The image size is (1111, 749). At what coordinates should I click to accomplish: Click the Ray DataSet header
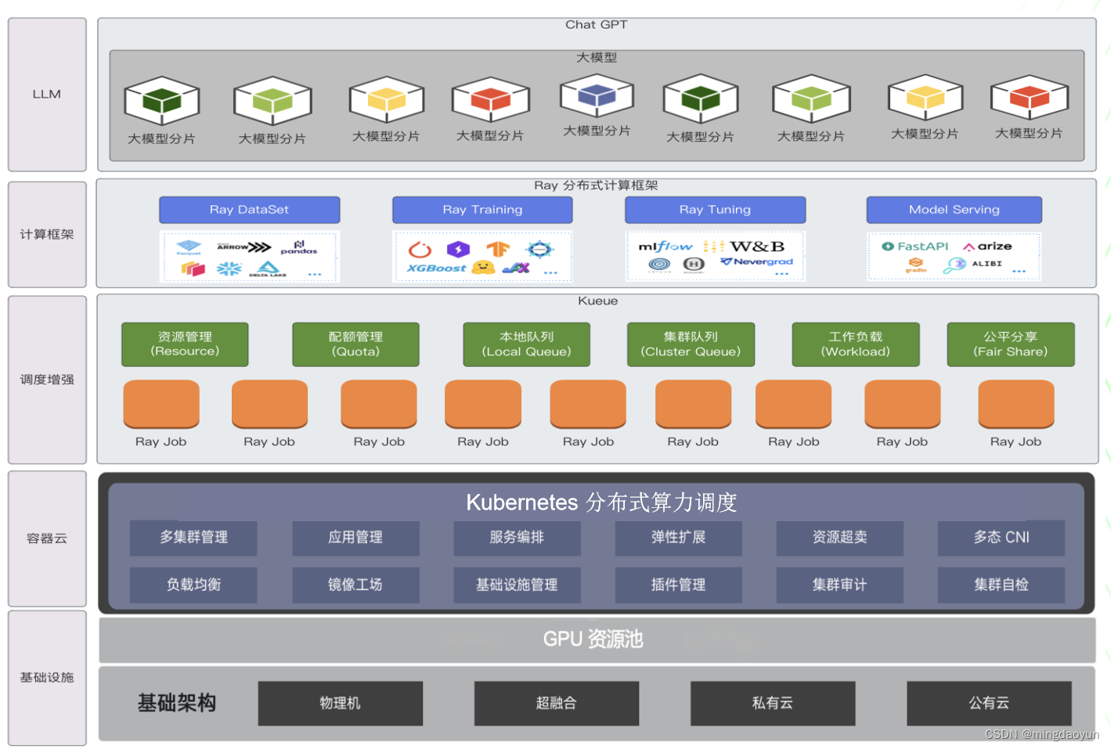pyautogui.click(x=249, y=210)
